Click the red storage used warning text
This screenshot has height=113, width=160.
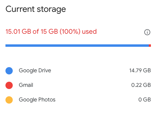[x=51, y=32]
